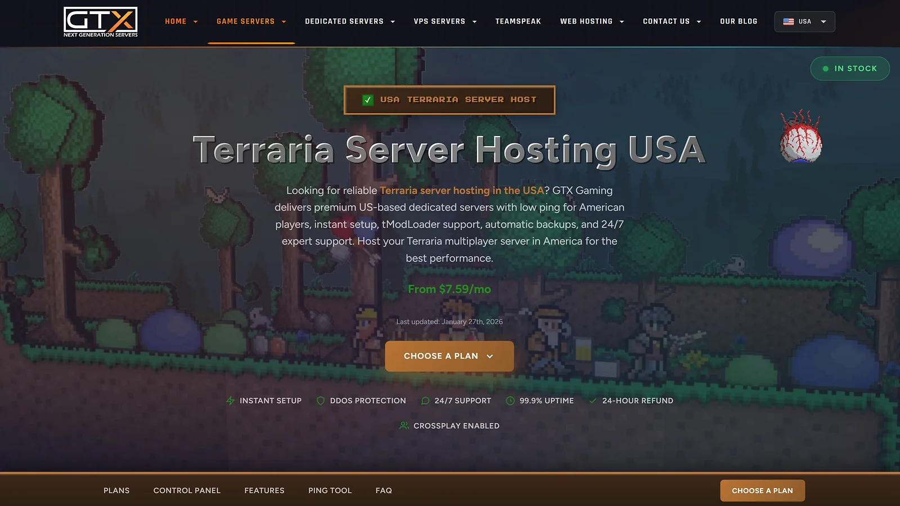The width and height of the screenshot is (900, 506).
Task: Click the Eye of Cthulhu image
Action: click(x=800, y=137)
